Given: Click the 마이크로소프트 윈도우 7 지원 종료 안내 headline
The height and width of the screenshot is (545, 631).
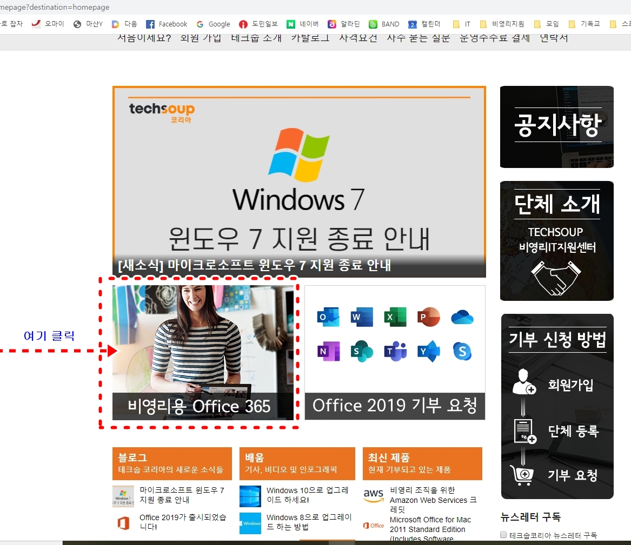Looking at the screenshot, I should pos(254,265).
